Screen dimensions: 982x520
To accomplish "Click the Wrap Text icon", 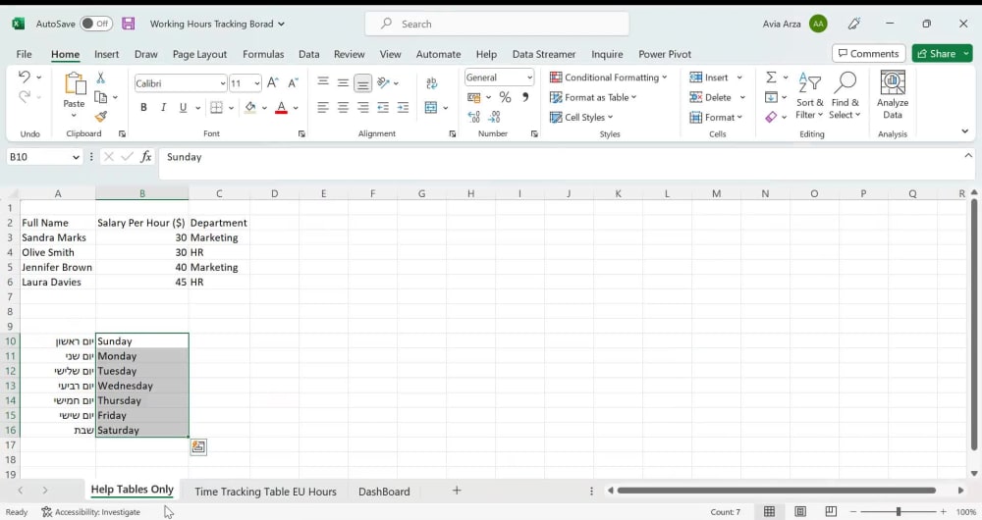I will (431, 83).
